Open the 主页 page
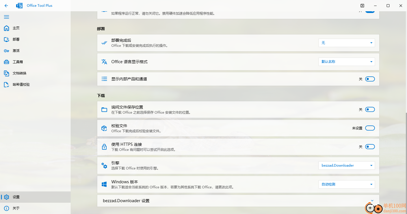The image size is (407, 214). 35,28
